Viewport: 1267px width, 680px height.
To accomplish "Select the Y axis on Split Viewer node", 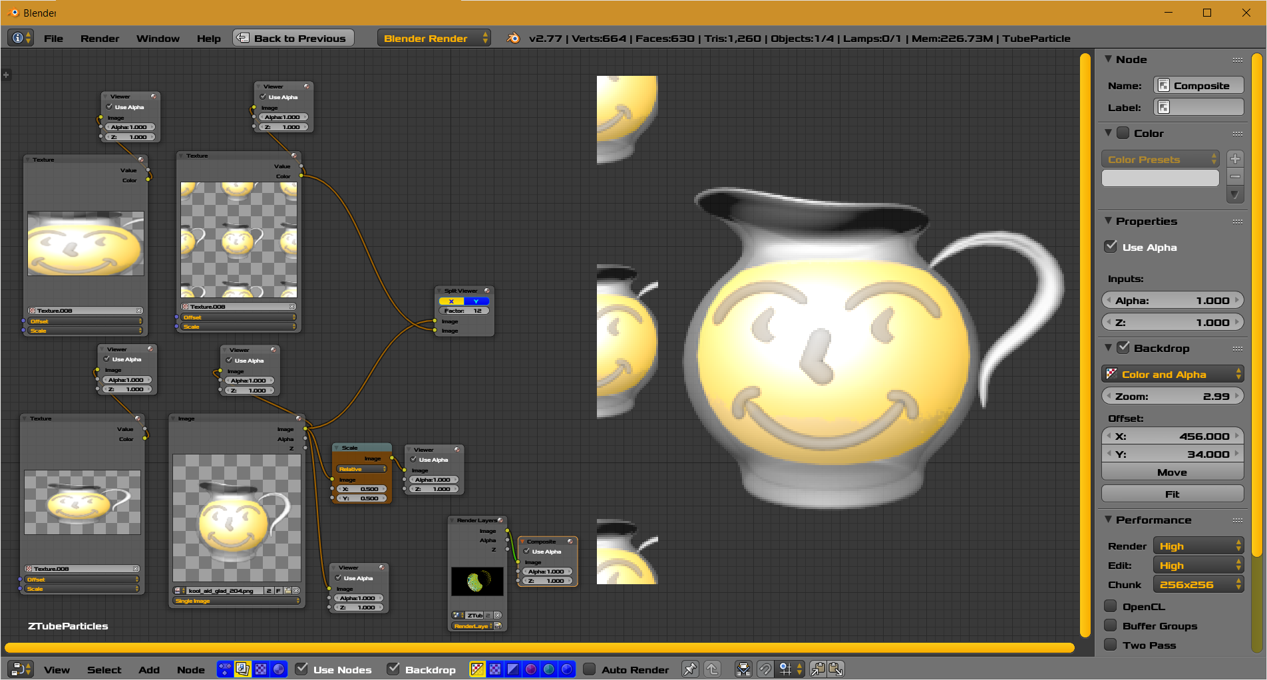I will tap(476, 301).
